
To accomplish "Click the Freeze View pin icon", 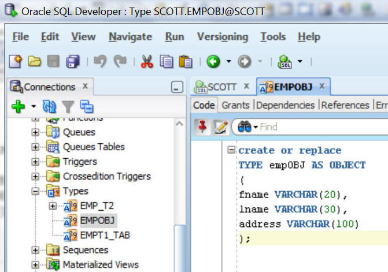I will [x=202, y=126].
